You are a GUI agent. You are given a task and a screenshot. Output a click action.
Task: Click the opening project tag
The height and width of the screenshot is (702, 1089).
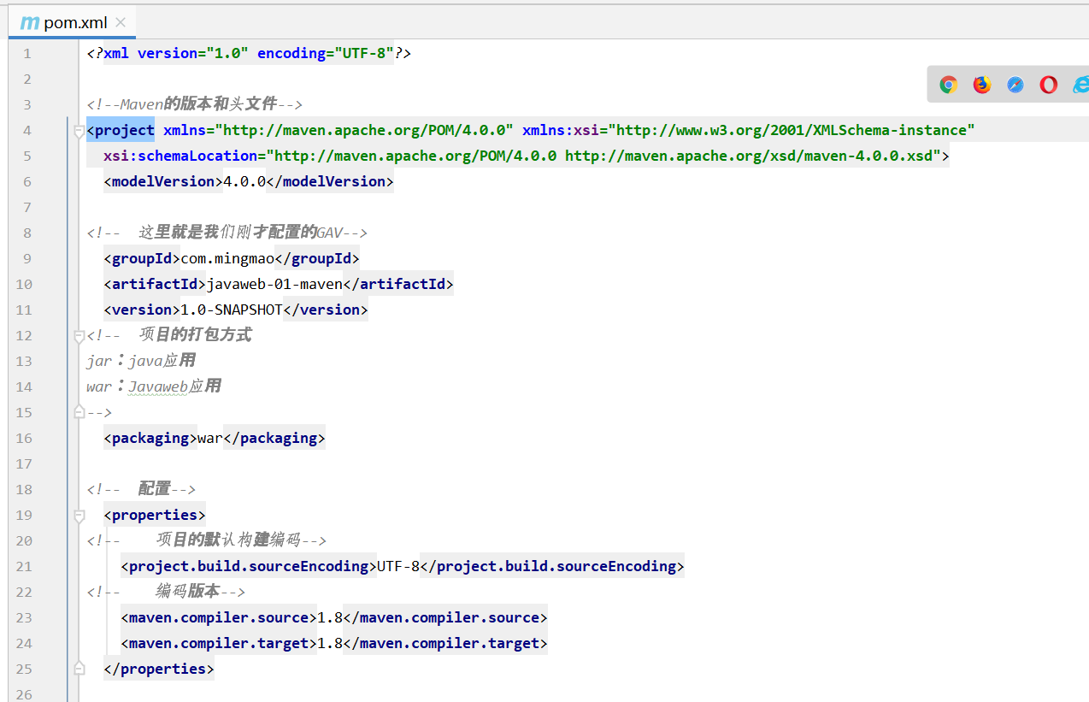click(121, 130)
